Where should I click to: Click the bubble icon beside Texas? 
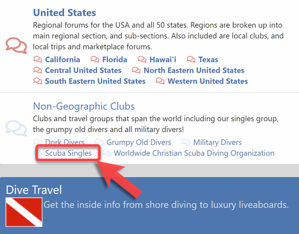[191, 60]
